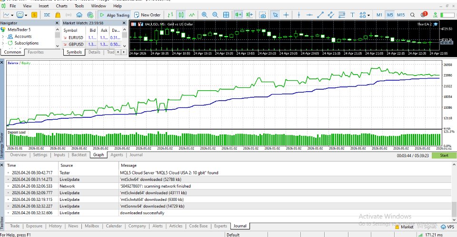
Task: Select the trendline drawing tool
Action: coord(320,15)
